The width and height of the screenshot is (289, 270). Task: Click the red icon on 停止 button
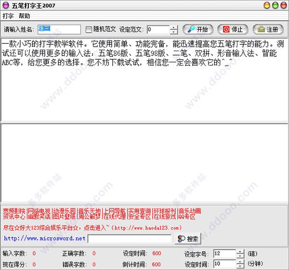coord(226,29)
